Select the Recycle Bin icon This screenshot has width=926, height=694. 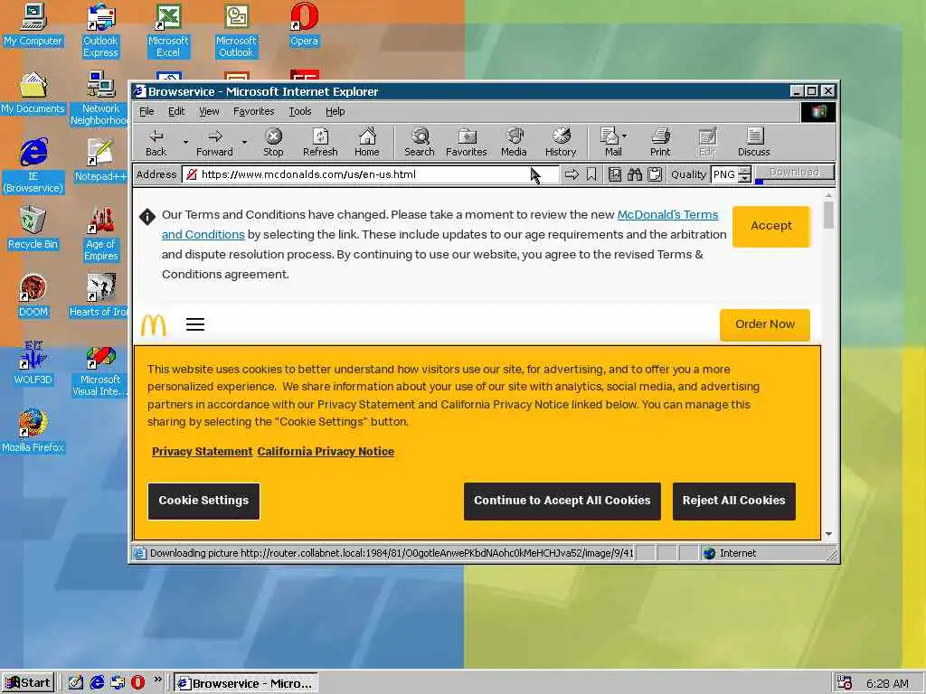pyautogui.click(x=33, y=229)
